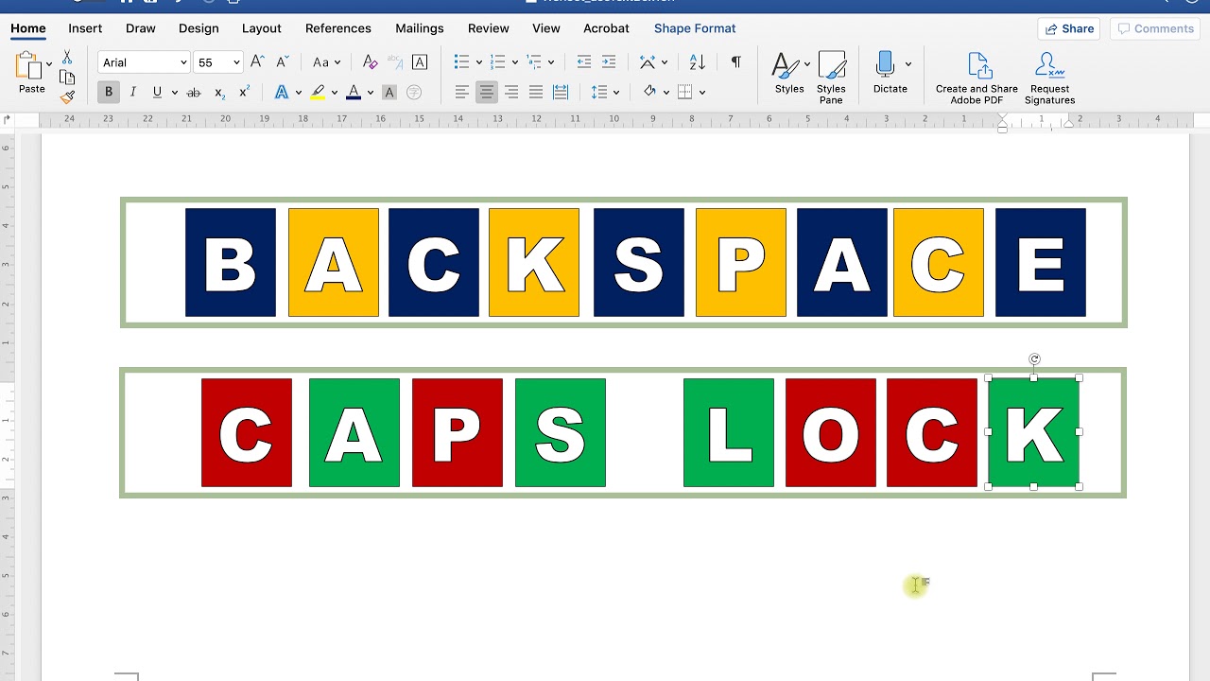Apply superscript formatting

[244, 92]
